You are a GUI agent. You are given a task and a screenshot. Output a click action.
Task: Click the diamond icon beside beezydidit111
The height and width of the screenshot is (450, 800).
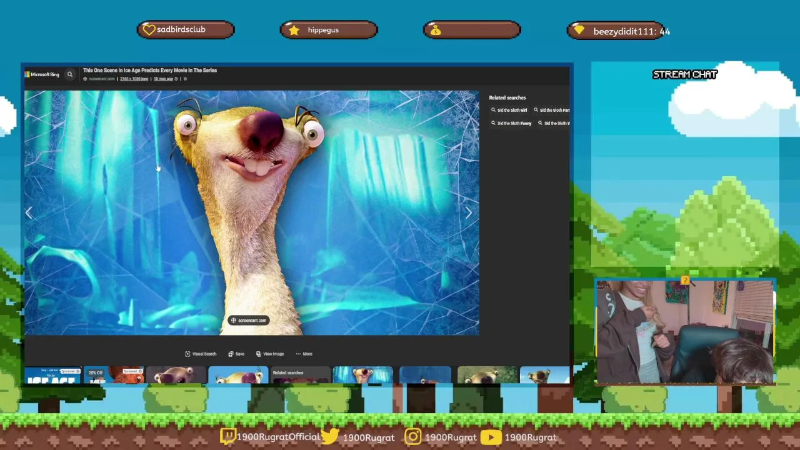pos(579,30)
